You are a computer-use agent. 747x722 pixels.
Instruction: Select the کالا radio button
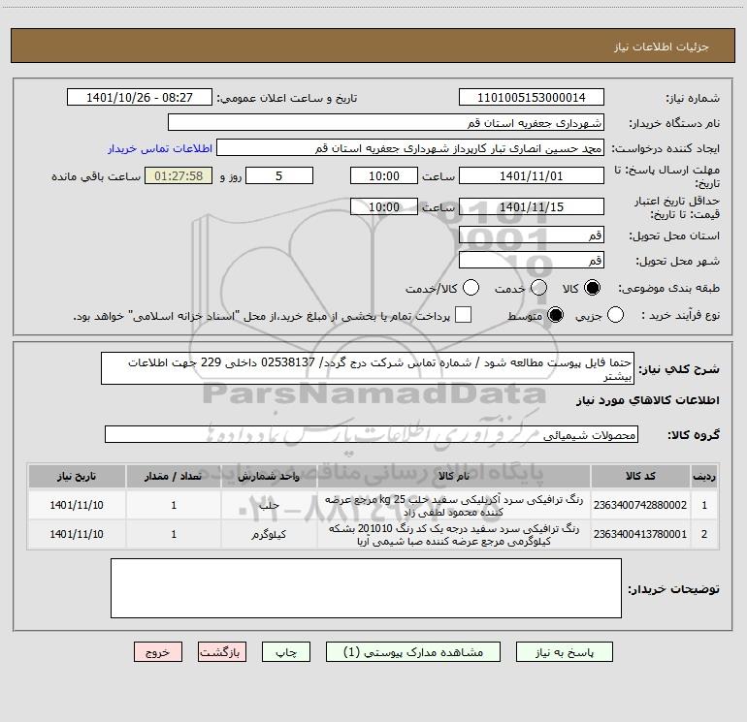[x=592, y=288]
